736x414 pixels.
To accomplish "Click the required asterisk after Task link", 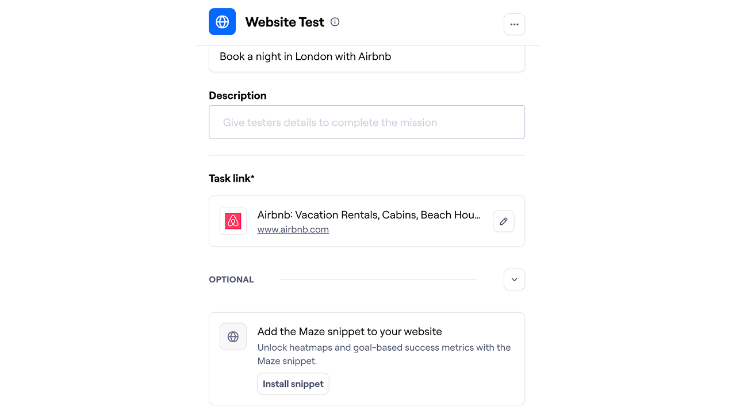I will [252, 177].
